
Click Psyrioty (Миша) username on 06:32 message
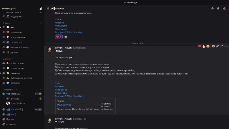click(63, 48)
